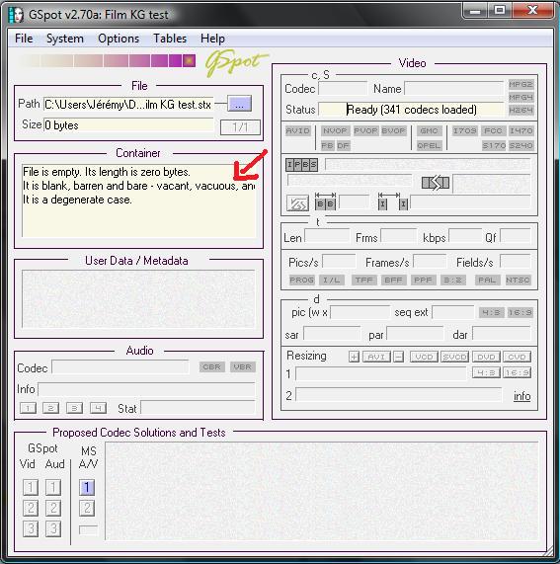Click the I709 indicator

(464, 130)
